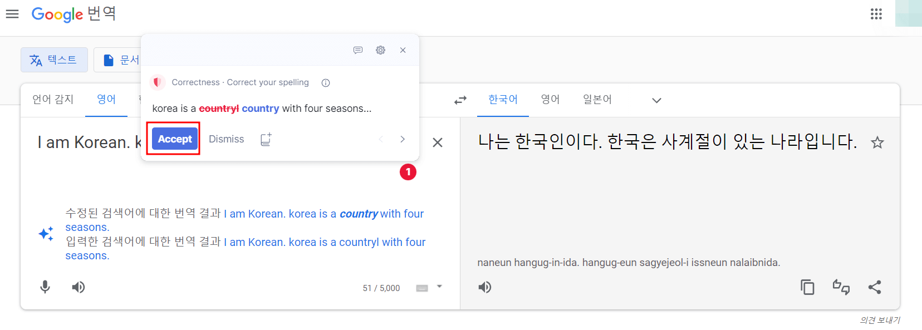Click the translated Korean text
The image size is (922, 330).
tap(667, 142)
